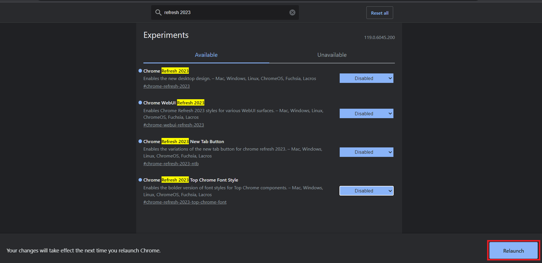Click the blue dot beside New Tab Button flag
542x263 pixels.
(x=140, y=141)
